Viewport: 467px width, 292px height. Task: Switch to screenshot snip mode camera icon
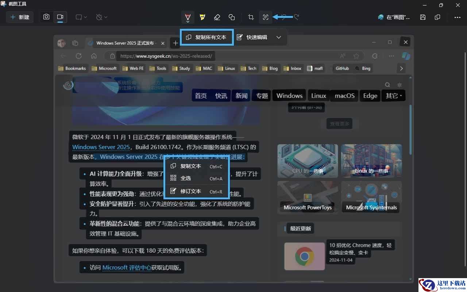46,17
